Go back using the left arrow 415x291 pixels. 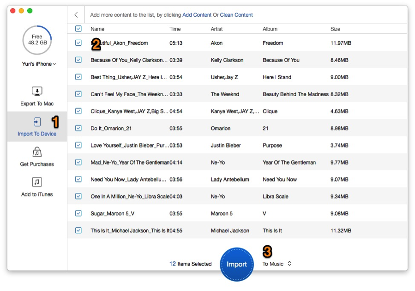coord(76,15)
